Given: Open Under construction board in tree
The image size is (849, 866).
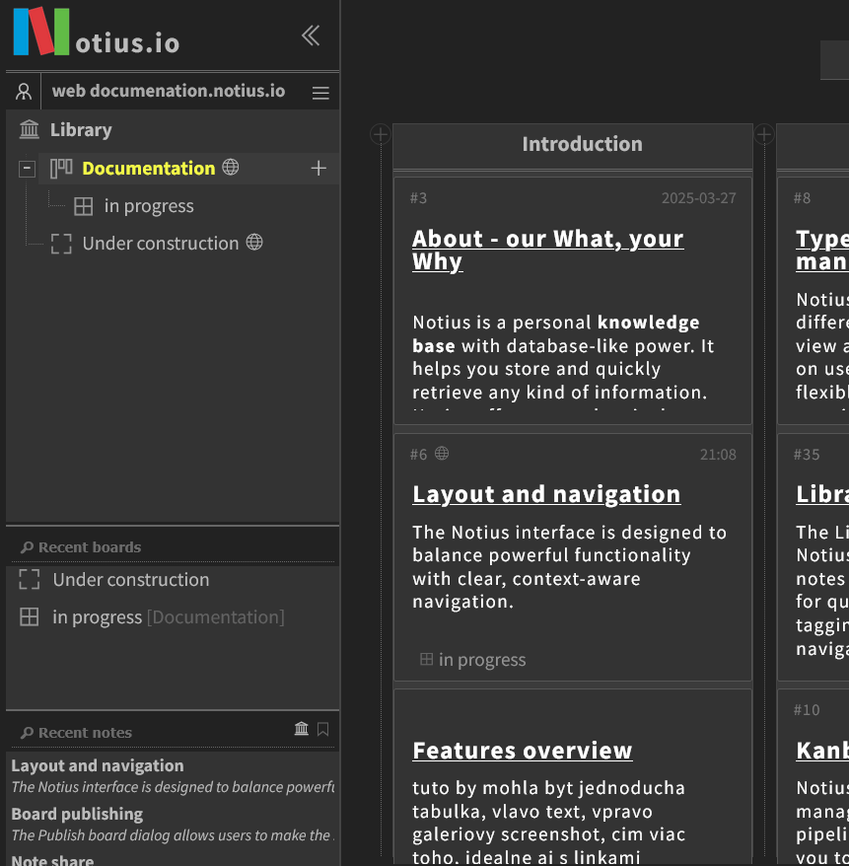Looking at the screenshot, I should click(161, 244).
